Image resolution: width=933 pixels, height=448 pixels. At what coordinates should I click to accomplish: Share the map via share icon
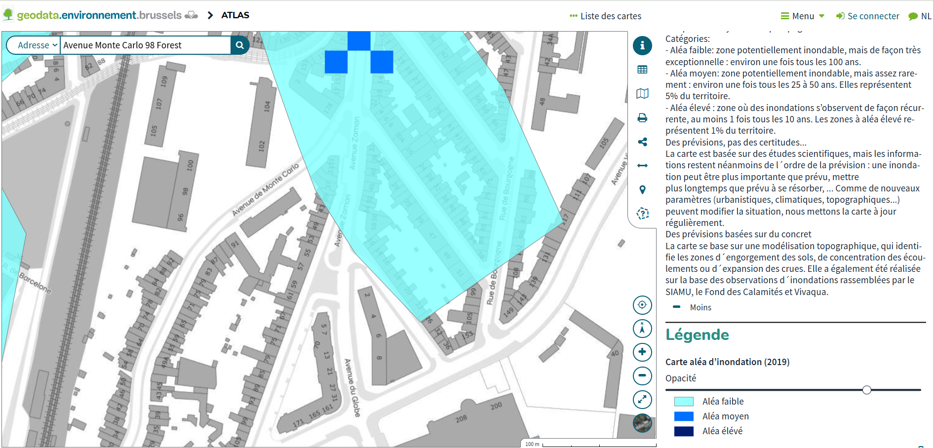point(642,142)
